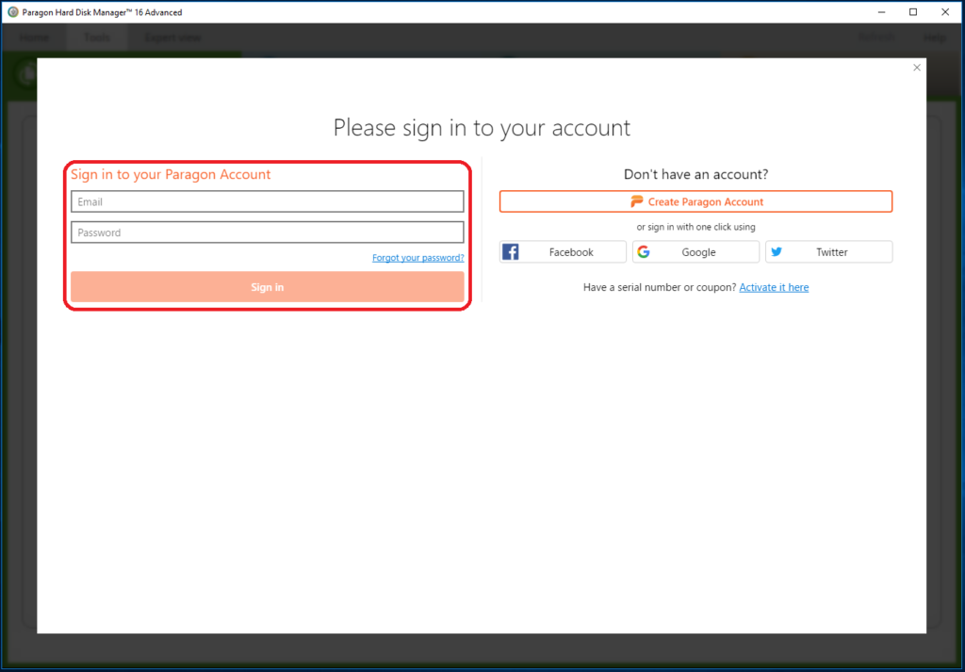Image resolution: width=965 pixels, height=672 pixels.
Task: Click the Twitter sign-in icon
Action: pos(777,251)
